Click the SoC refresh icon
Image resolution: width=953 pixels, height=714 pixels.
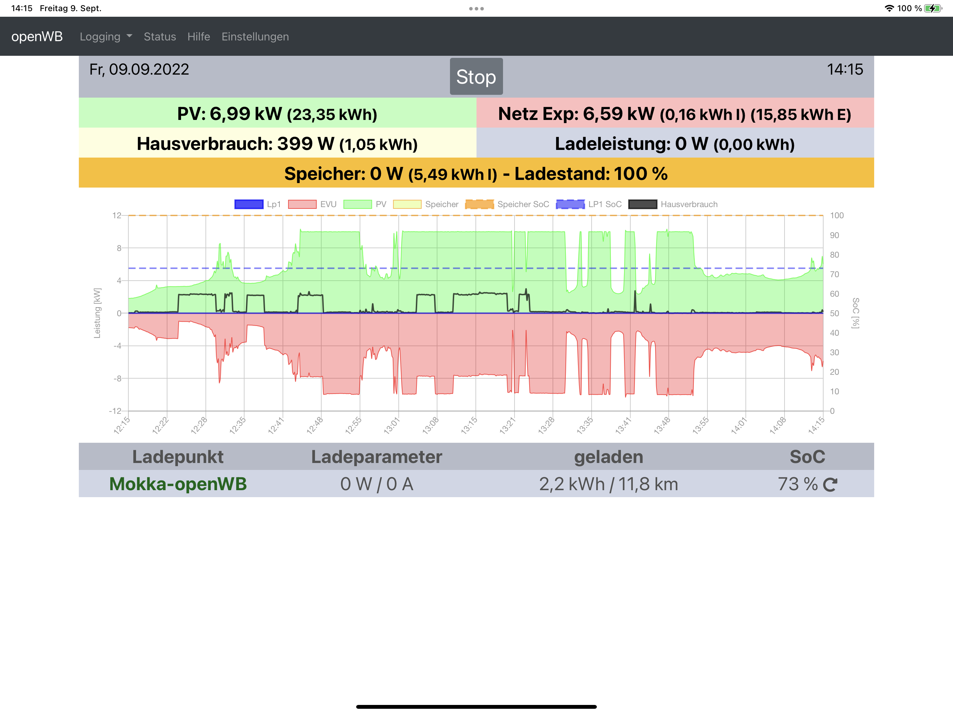pos(830,485)
